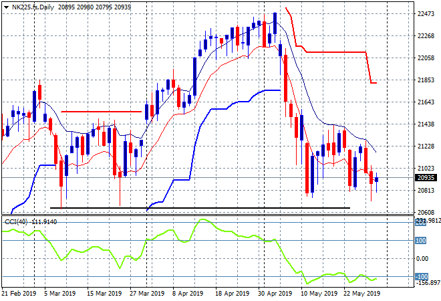
Task: Click the 8 Apr 2019 date label
Action: click(188, 294)
